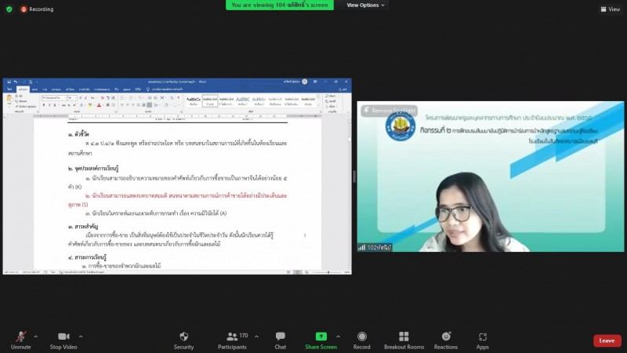Click the red Leave button

pyautogui.click(x=607, y=340)
